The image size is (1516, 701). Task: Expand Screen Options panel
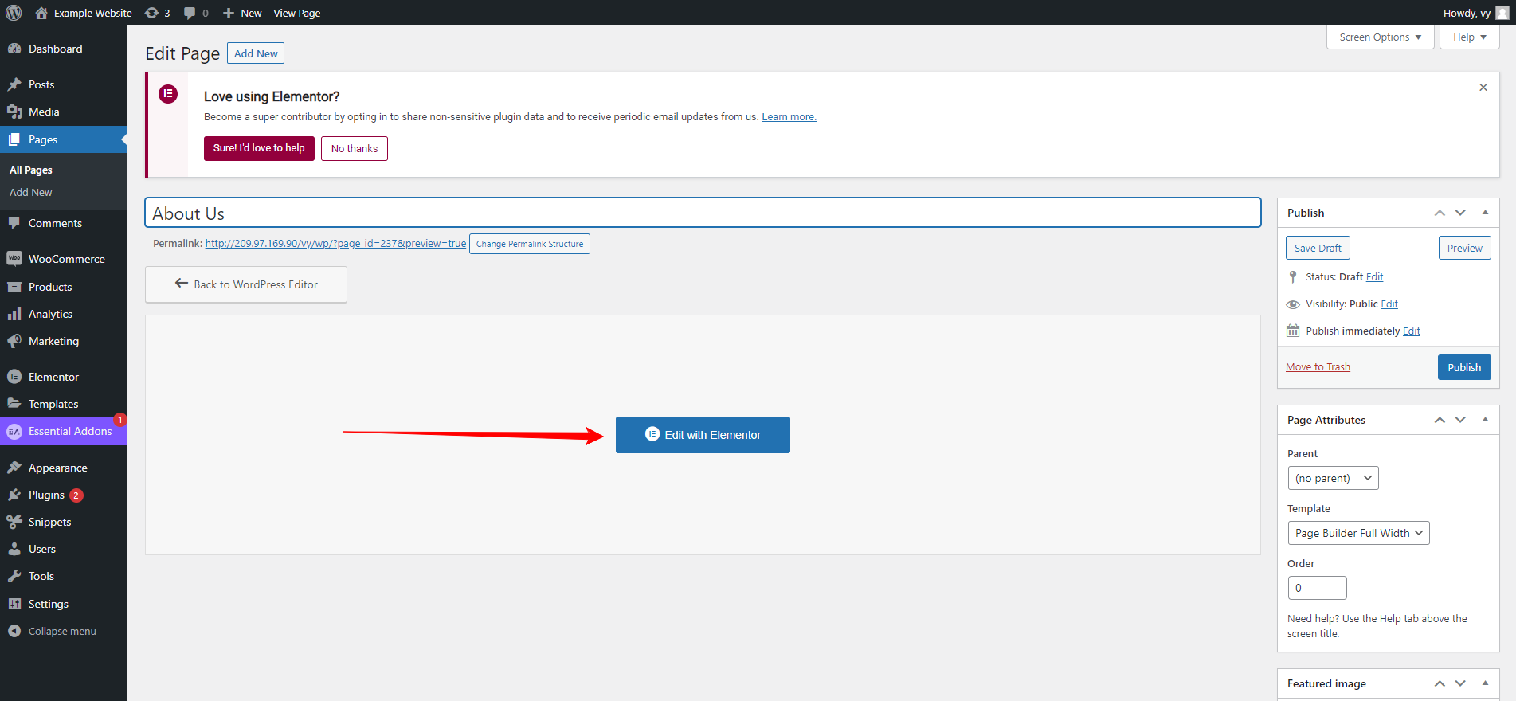[x=1380, y=37]
